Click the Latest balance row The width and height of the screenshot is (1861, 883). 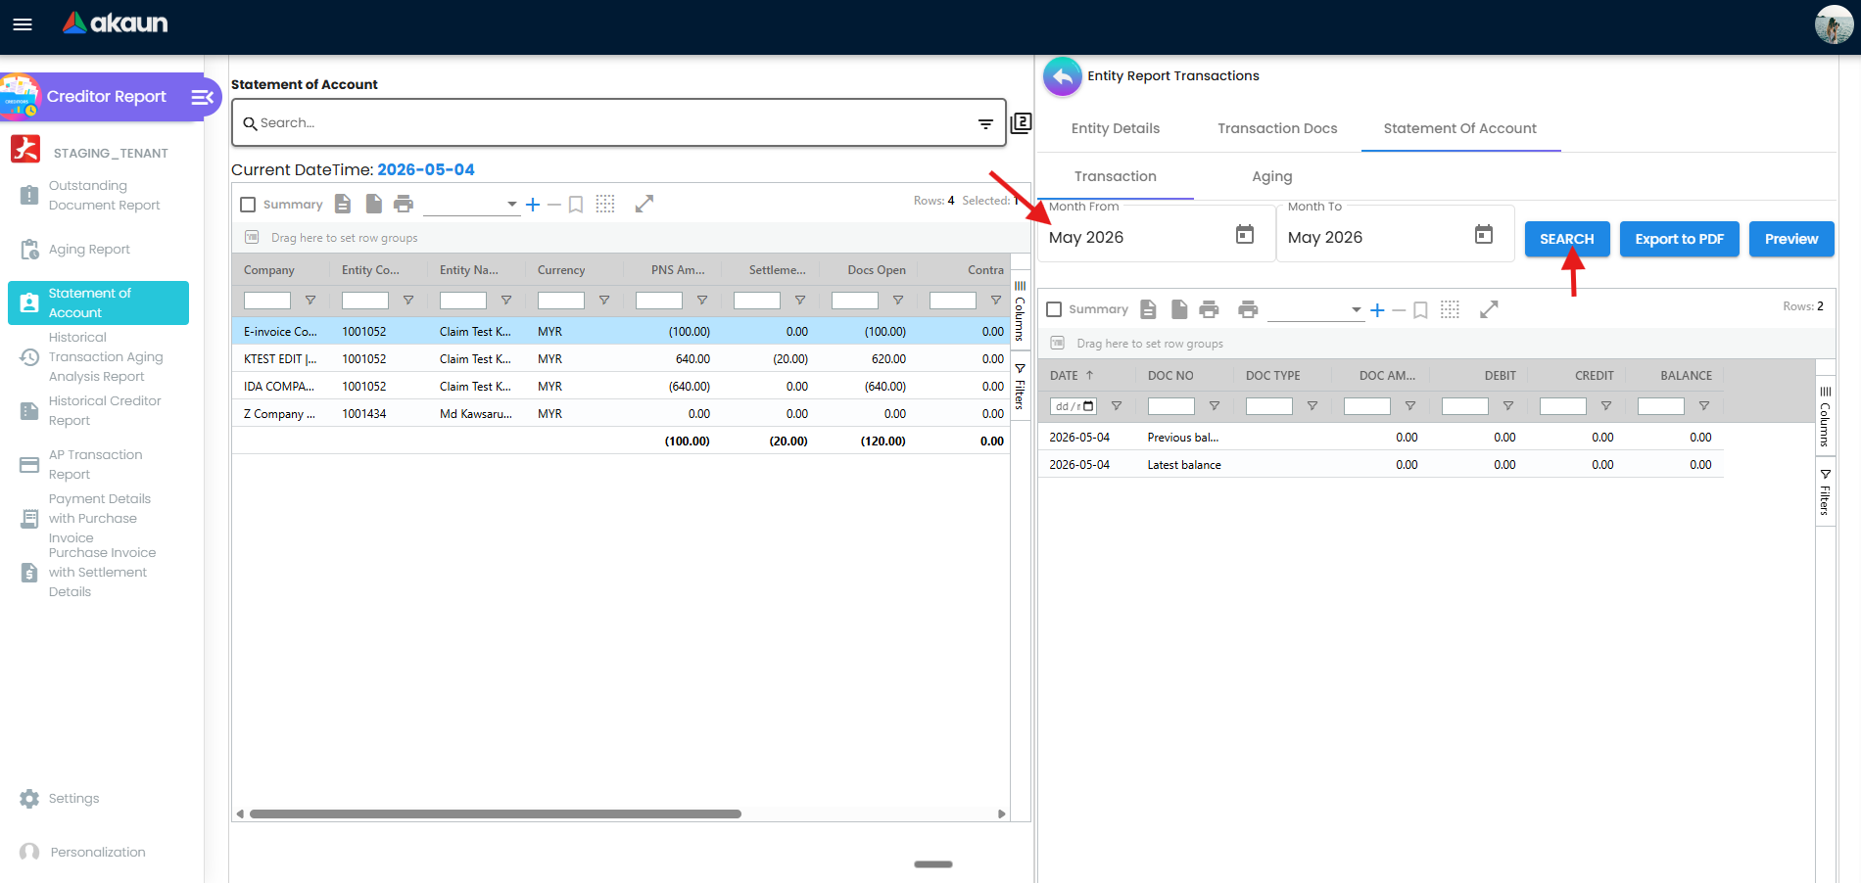pos(1381,465)
